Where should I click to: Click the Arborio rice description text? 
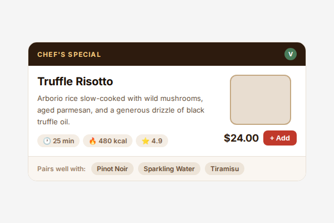coord(121,110)
